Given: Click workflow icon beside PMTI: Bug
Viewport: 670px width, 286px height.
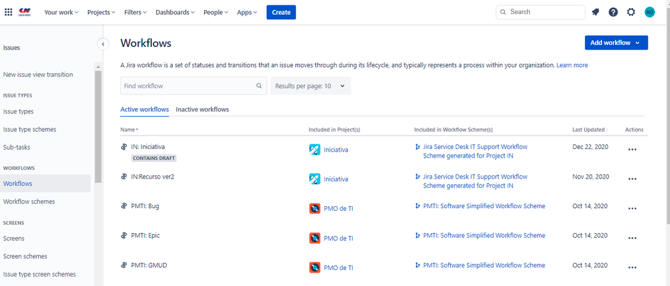Looking at the screenshot, I should coord(124,206).
